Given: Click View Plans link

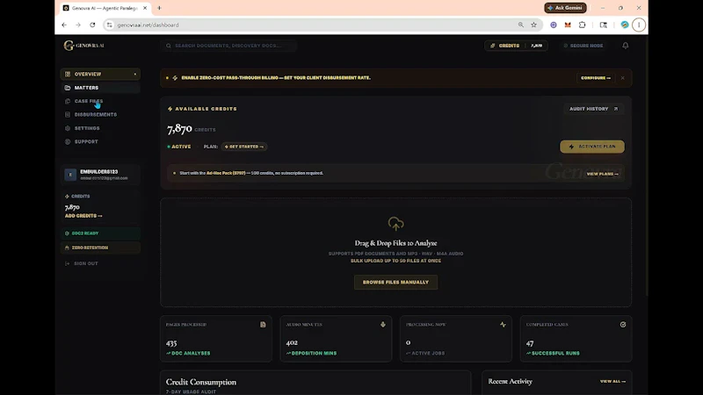Looking at the screenshot, I should tap(602, 174).
